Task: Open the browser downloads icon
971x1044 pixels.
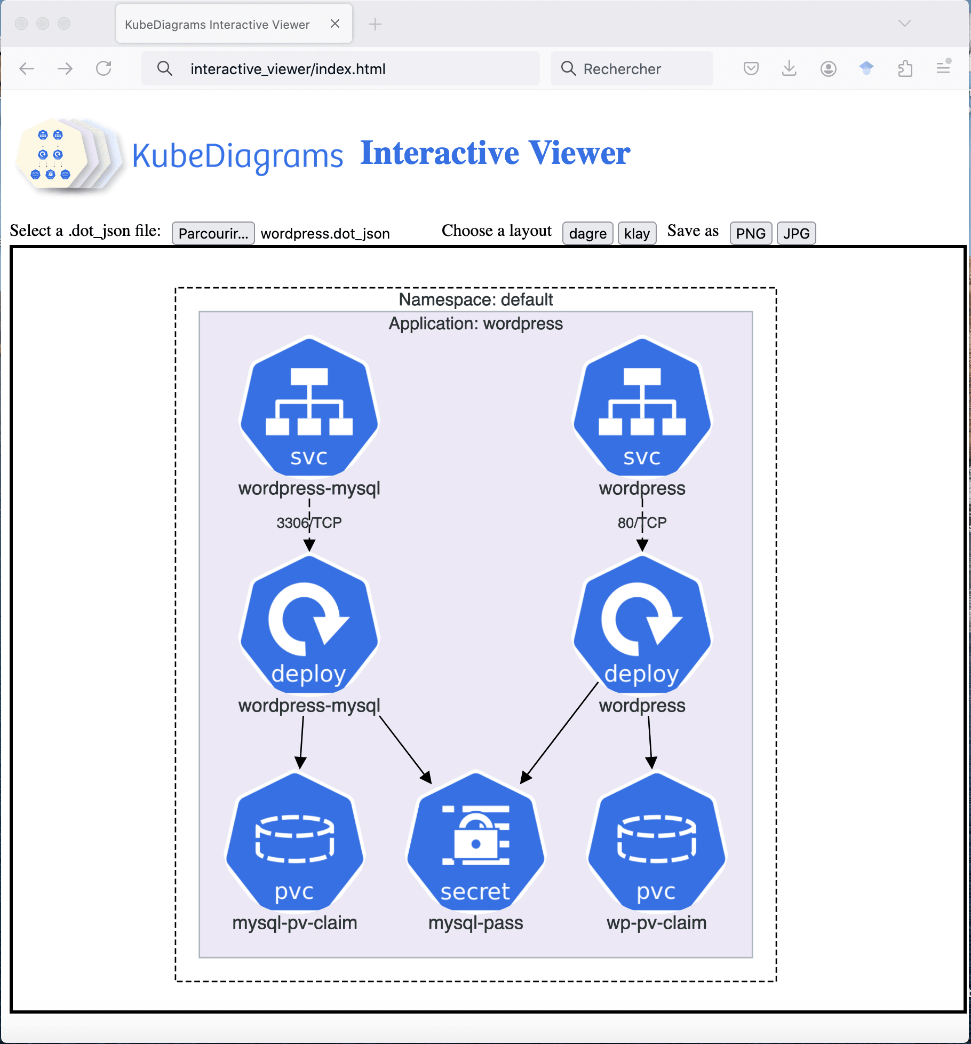Action: click(789, 68)
